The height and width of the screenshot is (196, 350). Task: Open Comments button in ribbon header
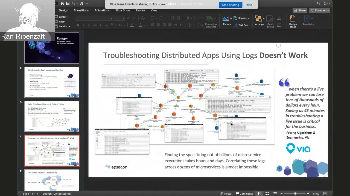[x=320, y=10]
